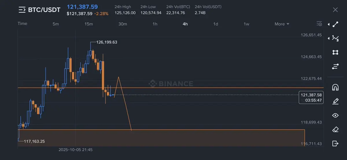This screenshot has width=347, height=160.
Task: Expand wave pattern tool variants arrow
Action: coord(328,38)
